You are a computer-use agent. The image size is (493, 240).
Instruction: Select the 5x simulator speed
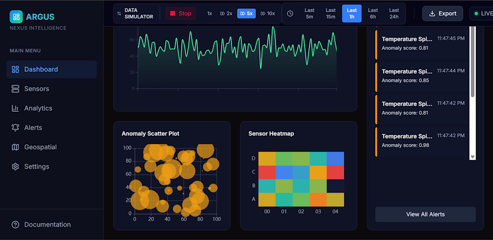(246, 13)
